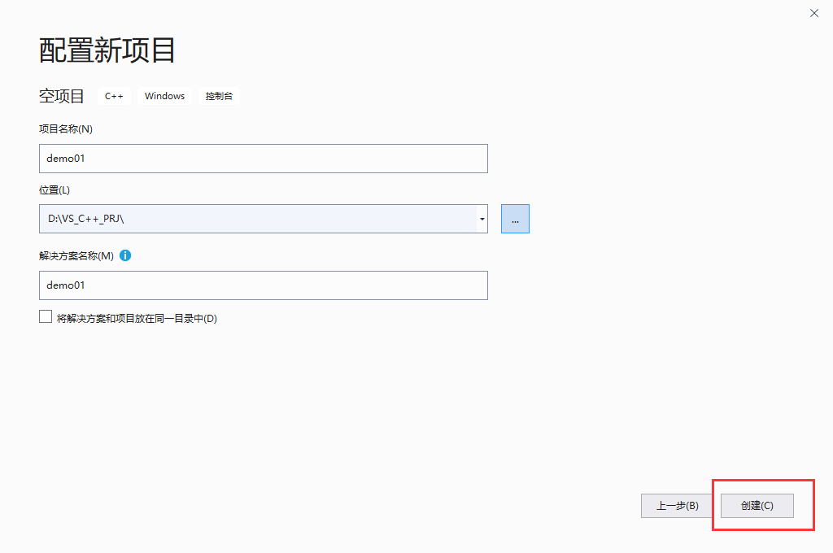Click the C++ tag label
Viewport: 833px width, 553px height.
point(114,96)
